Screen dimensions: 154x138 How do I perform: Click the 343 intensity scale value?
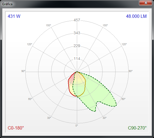coord(77,33)
